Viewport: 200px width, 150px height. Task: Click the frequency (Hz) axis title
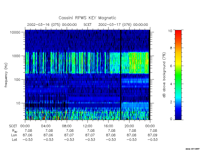coord(6,75)
